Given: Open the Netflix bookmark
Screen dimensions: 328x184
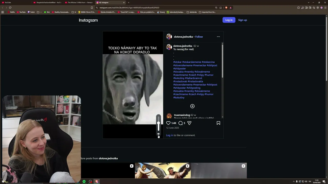Looking at the screenshot, I should [x=11, y=12].
